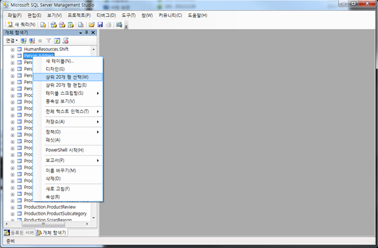The width and height of the screenshot is (378, 248).
Task: Choose 새로 고침(F) refresh entry
Action: pyautogui.click(x=68, y=189)
